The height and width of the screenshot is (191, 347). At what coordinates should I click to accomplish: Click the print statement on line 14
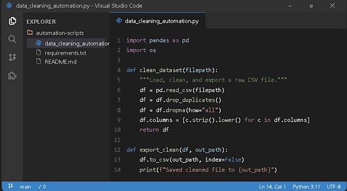tap(208, 170)
